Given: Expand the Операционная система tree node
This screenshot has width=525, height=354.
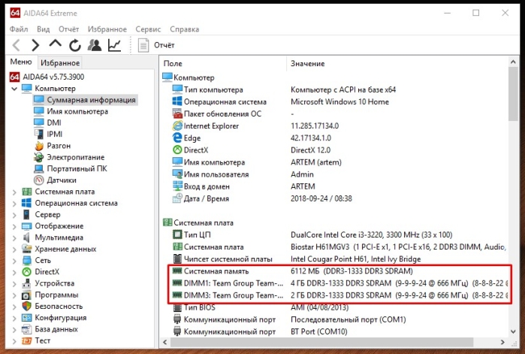Looking at the screenshot, I should (x=14, y=203).
